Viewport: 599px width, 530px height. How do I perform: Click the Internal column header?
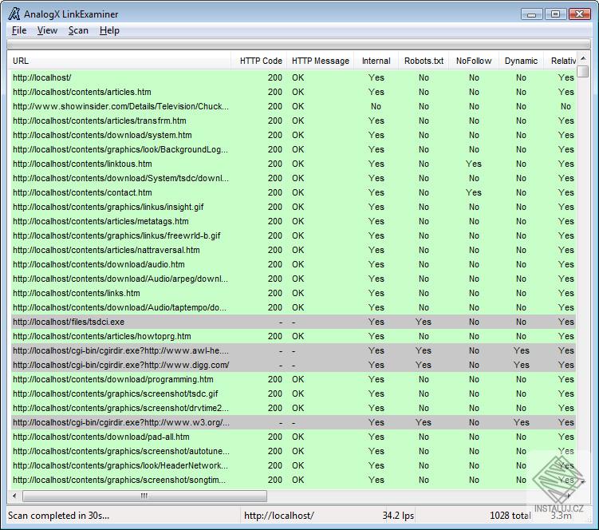point(376,61)
